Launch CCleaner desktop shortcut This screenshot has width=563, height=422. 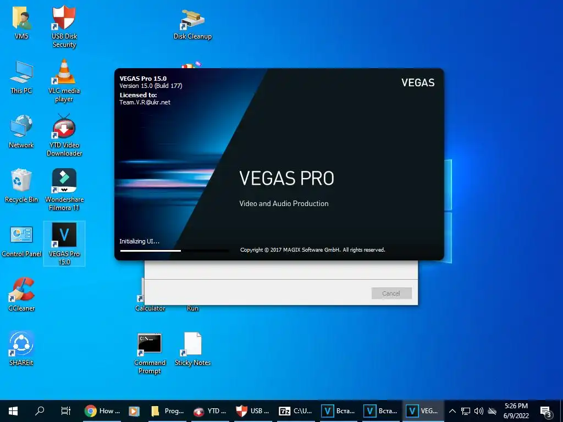(21, 295)
